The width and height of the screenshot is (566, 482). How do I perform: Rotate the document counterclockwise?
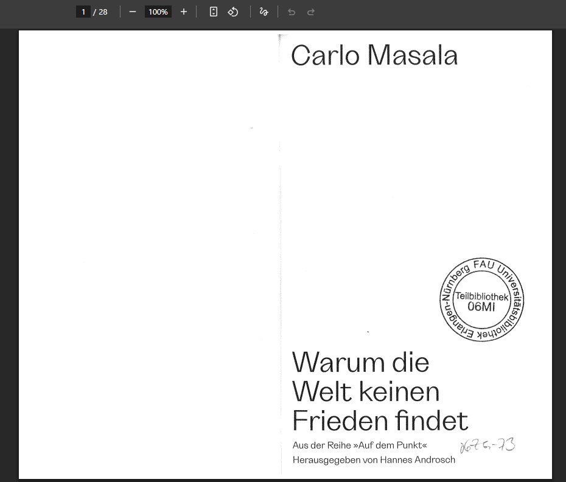(233, 12)
